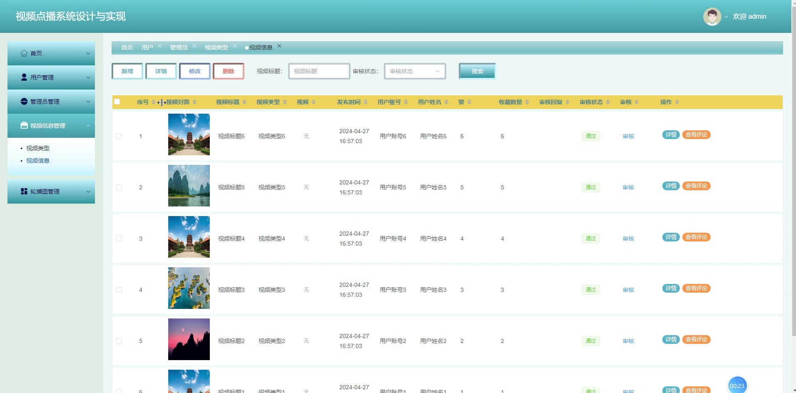
Task: Open the admin account dropdown arrow
Action: coord(726,17)
